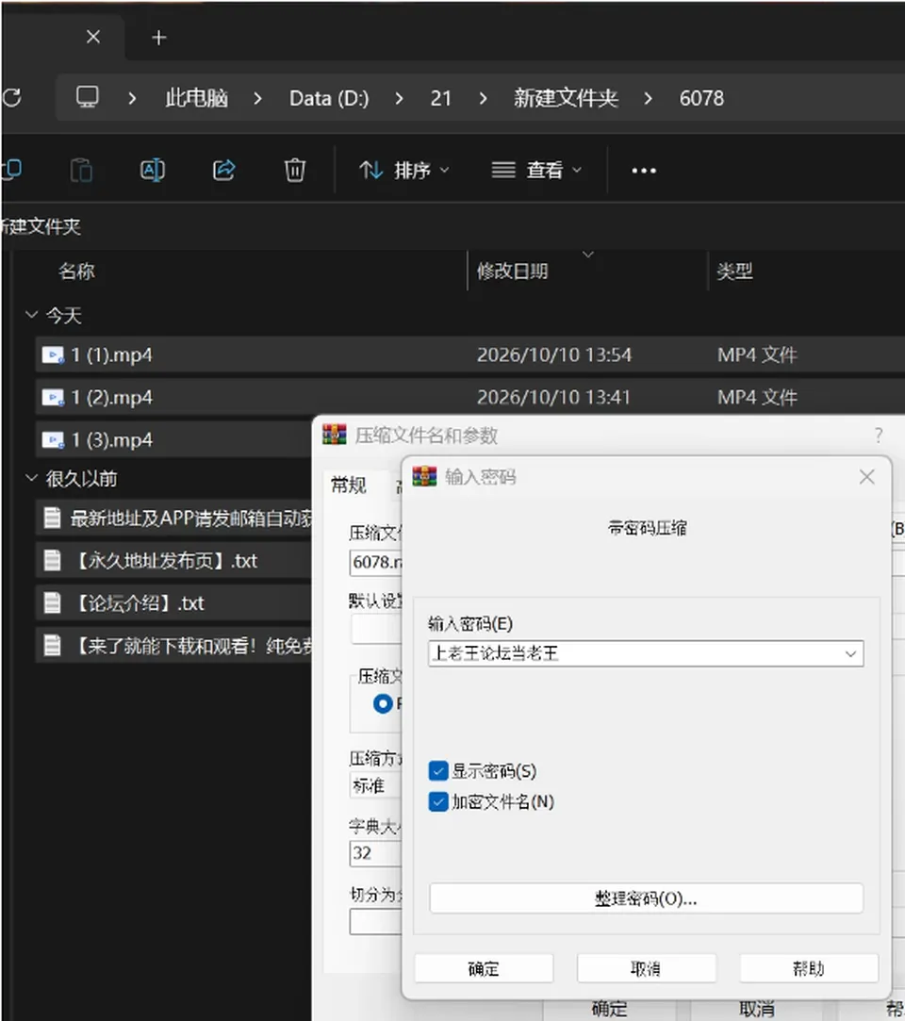The height and width of the screenshot is (1021, 905).
Task: Expand the breadcrumb chevron after 此电脑
Action: [257, 98]
